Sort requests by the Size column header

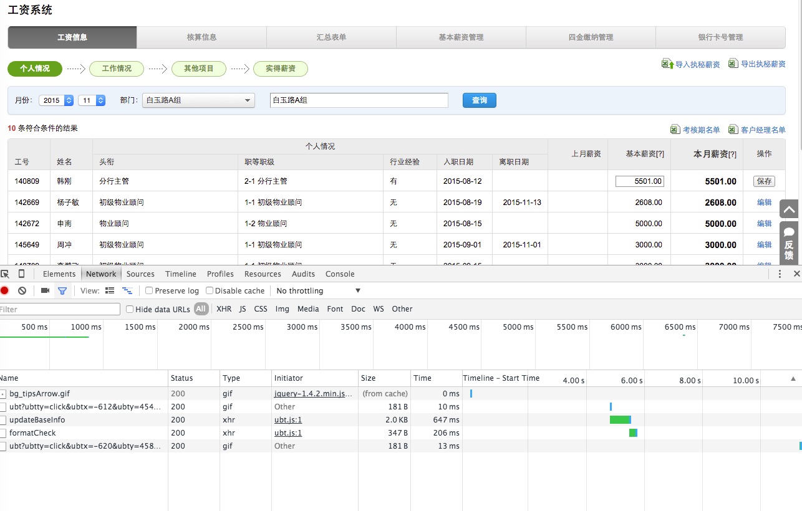click(384, 378)
